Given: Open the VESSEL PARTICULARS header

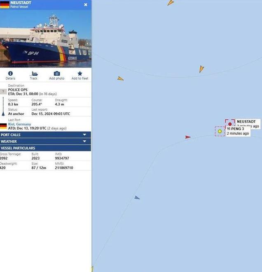Looking at the screenshot, I should [x=45, y=148].
